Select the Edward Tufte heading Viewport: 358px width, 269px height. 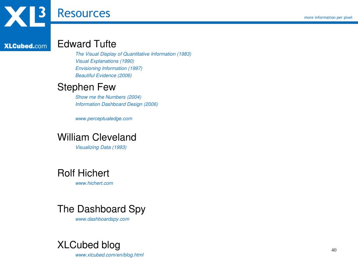tap(87, 44)
